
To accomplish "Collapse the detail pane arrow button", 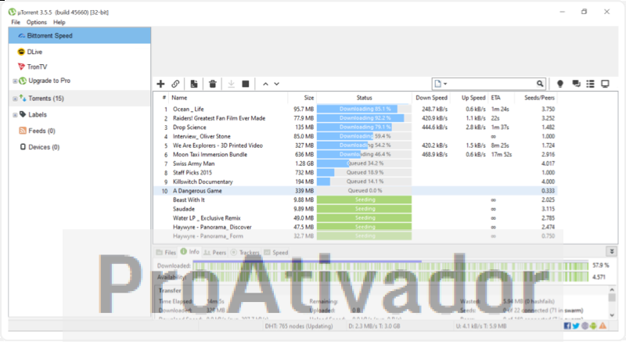I will coord(612,251).
